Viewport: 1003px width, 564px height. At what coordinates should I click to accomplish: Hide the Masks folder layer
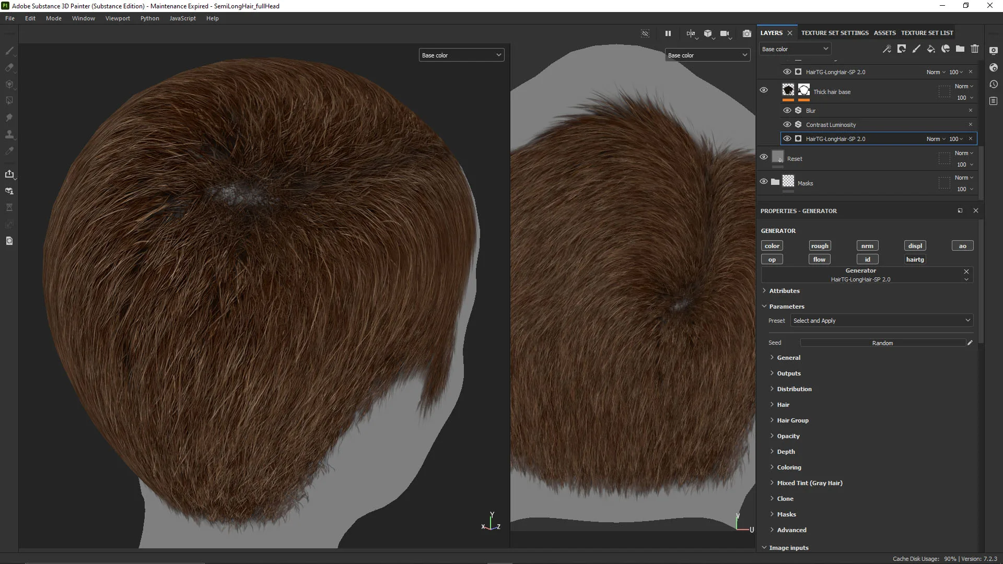tap(764, 181)
